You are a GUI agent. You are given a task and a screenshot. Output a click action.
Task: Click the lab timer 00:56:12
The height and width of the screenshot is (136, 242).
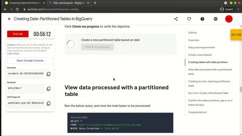42,34
